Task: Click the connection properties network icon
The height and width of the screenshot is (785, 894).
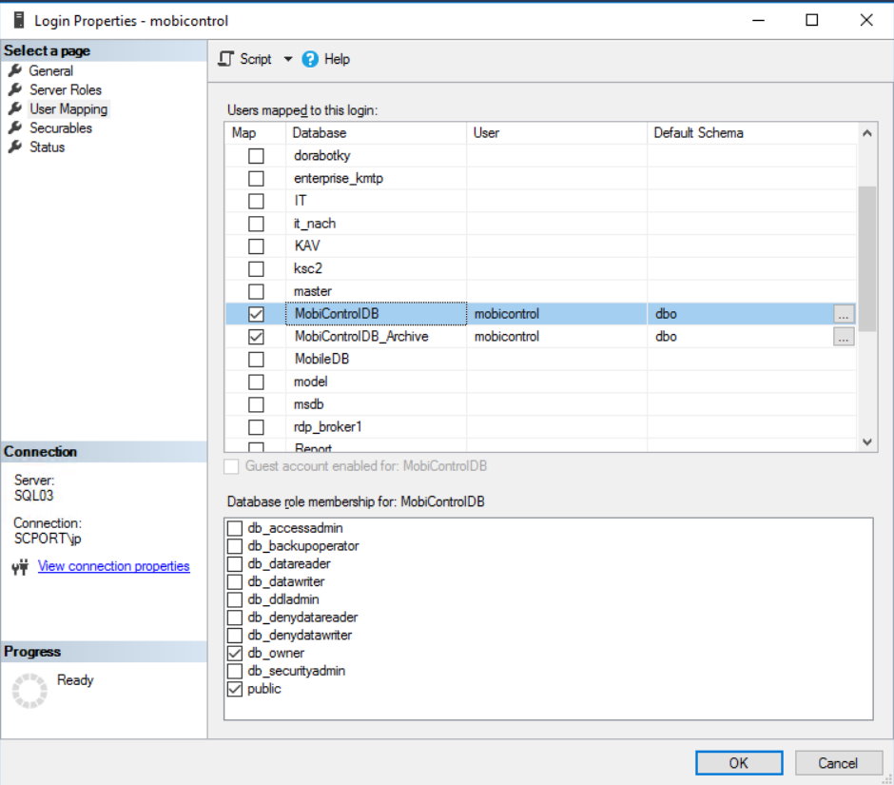Action: [21, 567]
